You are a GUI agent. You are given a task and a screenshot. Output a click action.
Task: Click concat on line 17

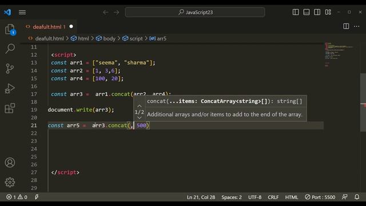click(x=121, y=94)
